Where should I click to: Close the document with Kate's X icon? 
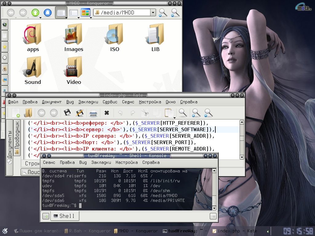tap(107, 113)
